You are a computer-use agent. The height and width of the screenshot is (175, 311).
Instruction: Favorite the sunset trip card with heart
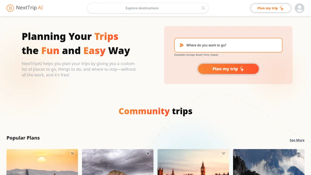click(72, 154)
